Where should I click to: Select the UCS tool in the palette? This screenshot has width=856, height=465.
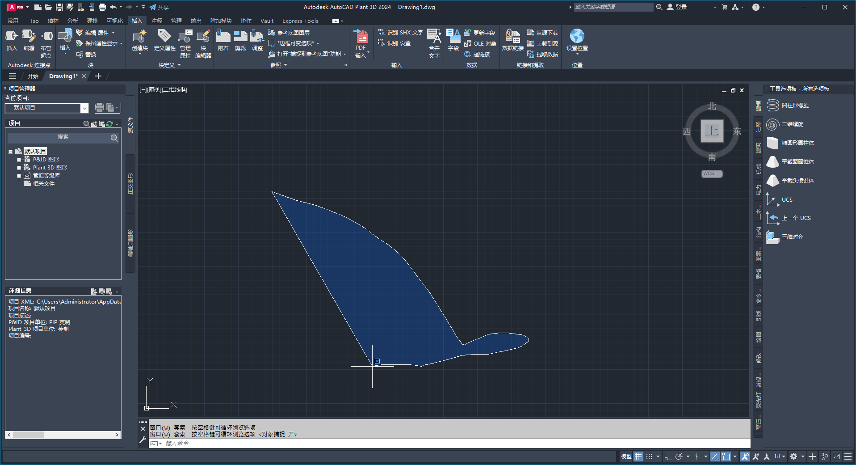click(x=780, y=199)
